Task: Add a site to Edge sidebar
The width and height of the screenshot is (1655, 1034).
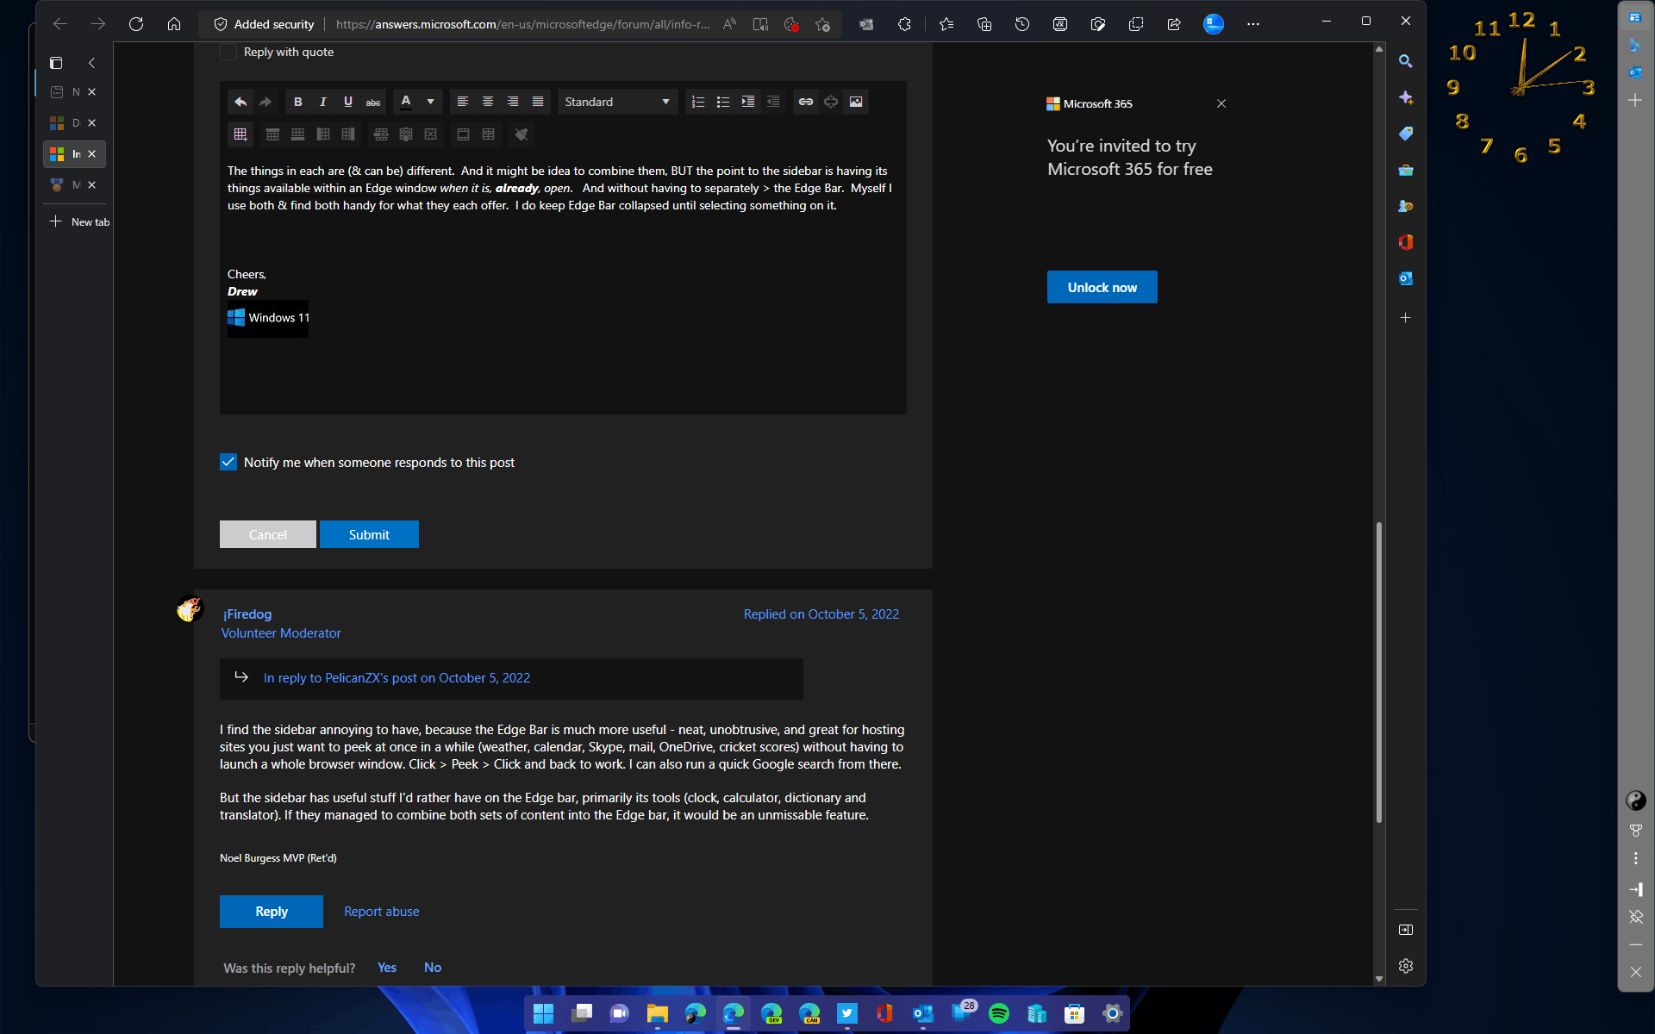Action: tap(1406, 318)
